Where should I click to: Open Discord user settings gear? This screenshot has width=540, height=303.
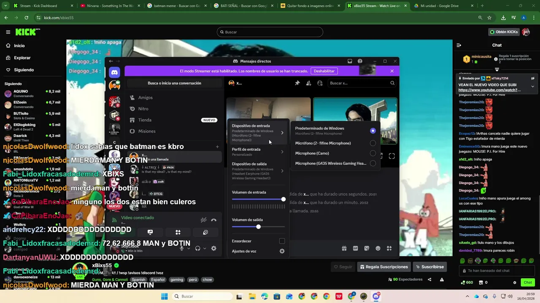(213, 248)
